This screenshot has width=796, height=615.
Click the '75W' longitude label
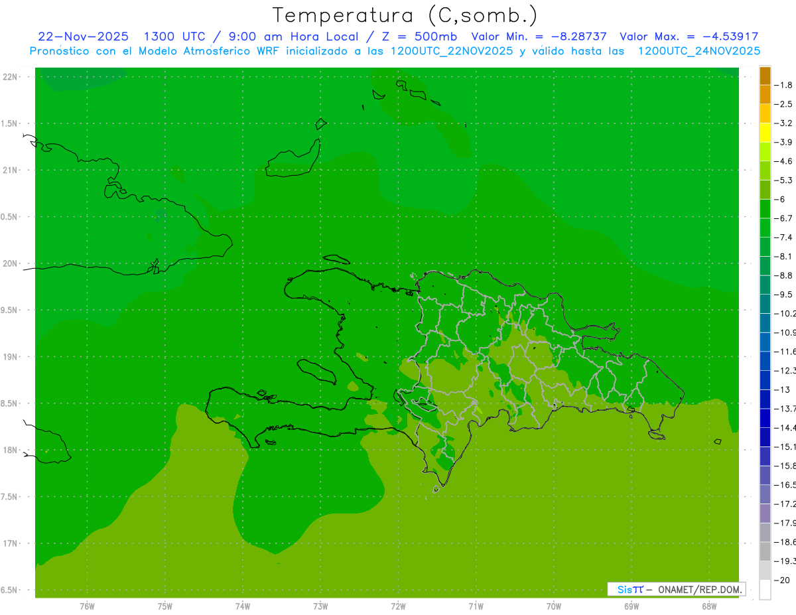(165, 606)
